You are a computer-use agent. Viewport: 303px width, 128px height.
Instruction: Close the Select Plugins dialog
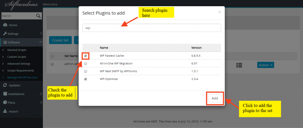click(x=220, y=12)
